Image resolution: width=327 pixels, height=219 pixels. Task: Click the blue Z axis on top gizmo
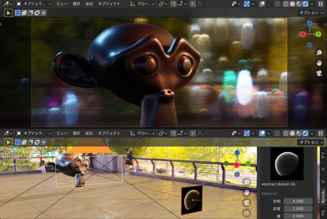tap(310, 23)
